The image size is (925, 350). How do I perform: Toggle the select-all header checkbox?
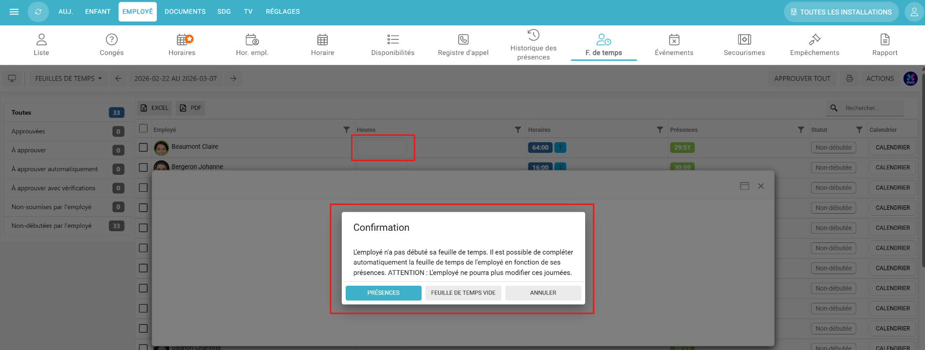point(143,129)
